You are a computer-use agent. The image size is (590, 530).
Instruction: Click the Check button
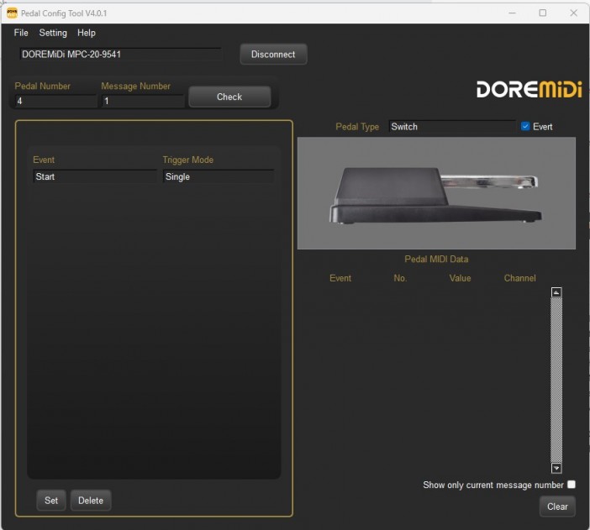tap(229, 97)
